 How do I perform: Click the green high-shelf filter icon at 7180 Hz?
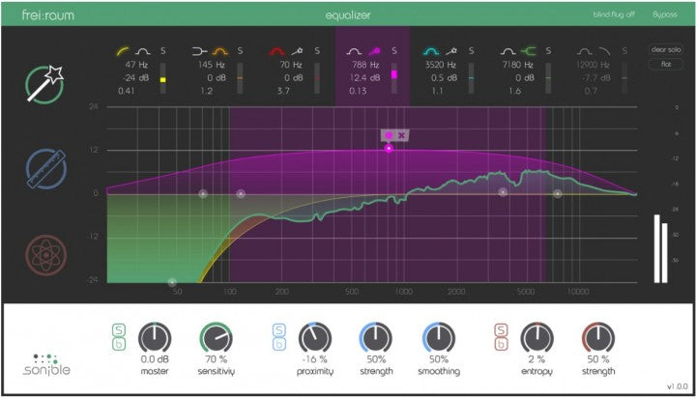pos(530,48)
